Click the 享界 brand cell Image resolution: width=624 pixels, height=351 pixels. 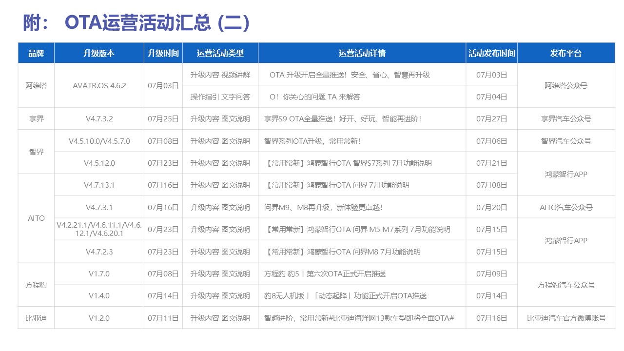point(36,118)
